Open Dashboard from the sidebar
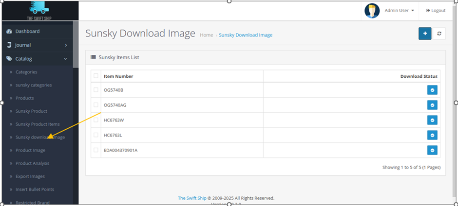458x206 pixels. coord(27,32)
